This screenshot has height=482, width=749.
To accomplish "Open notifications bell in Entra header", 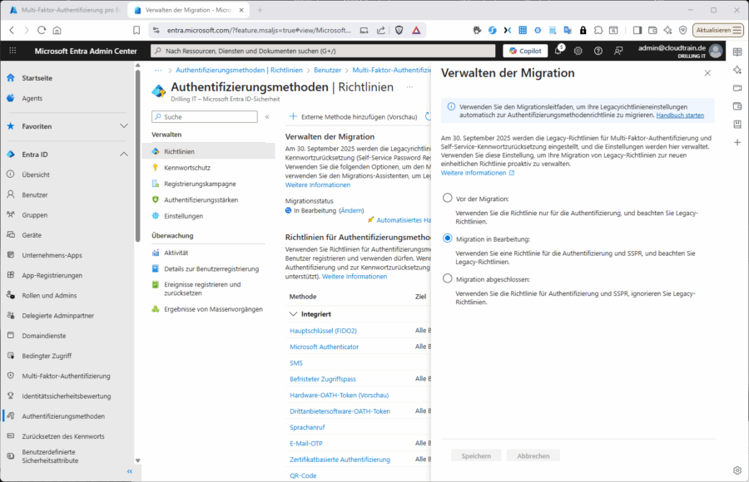I will click(x=558, y=51).
